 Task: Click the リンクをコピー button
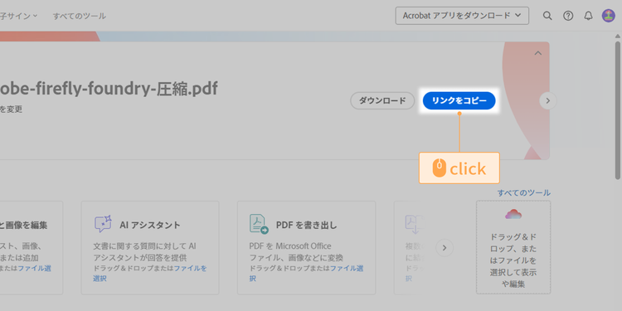click(x=459, y=100)
